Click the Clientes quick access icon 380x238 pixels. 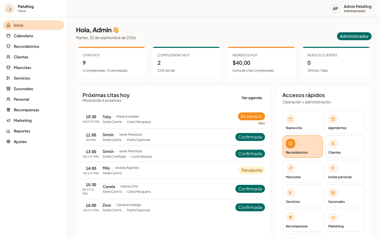pos(333,144)
